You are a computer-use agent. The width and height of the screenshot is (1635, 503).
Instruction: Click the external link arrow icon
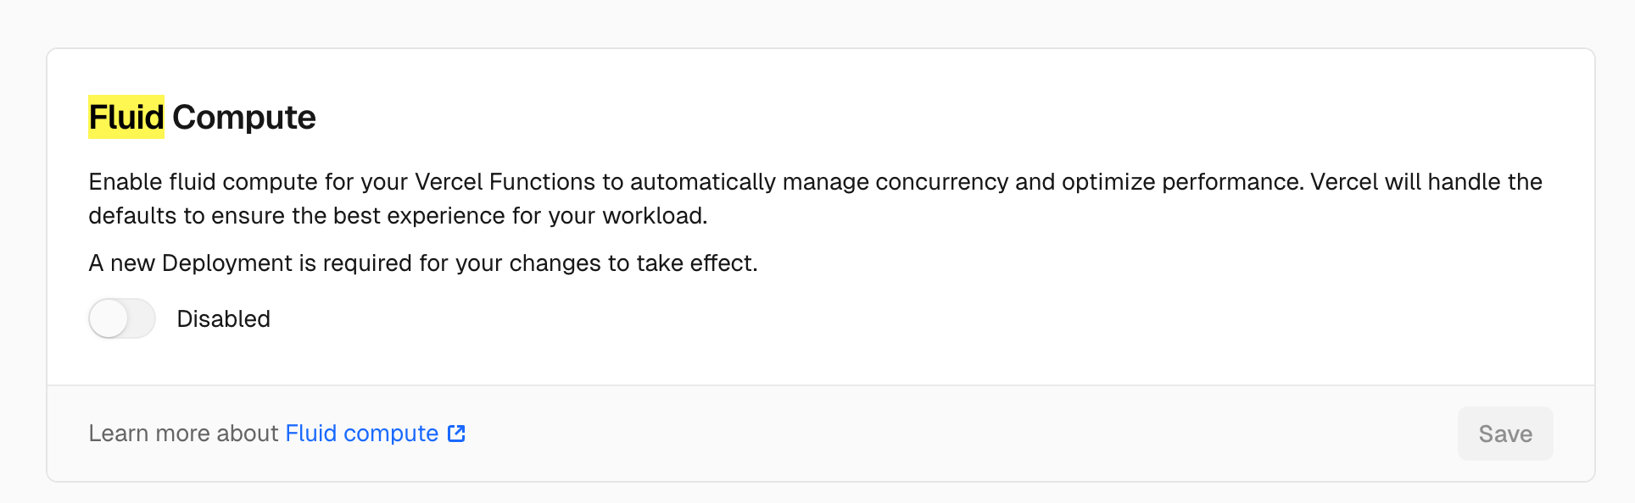tap(456, 434)
